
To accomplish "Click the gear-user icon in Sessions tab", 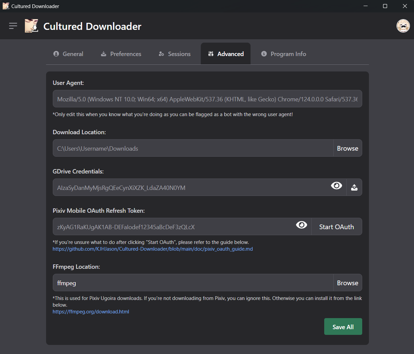I will click(x=161, y=54).
